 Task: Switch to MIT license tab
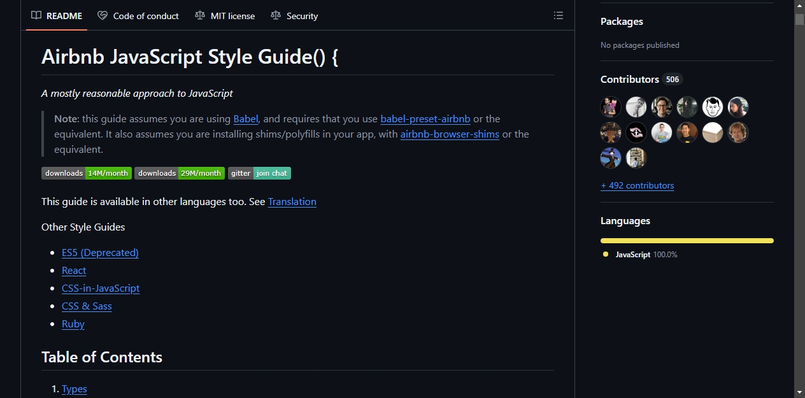click(225, 16)
